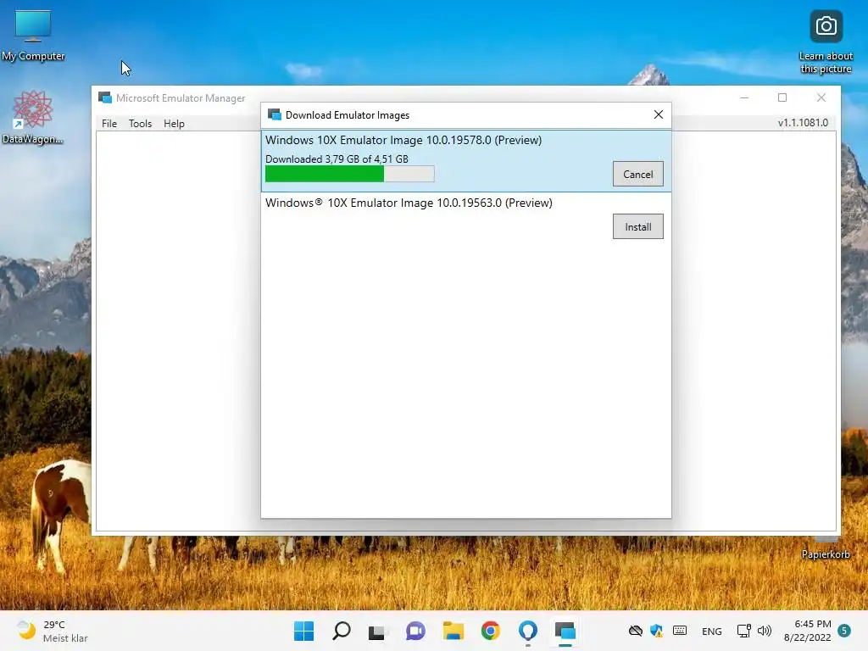Viewport: 868px width, 651px height.
Task: Open the Help menu
Action: tap(174, 124)
